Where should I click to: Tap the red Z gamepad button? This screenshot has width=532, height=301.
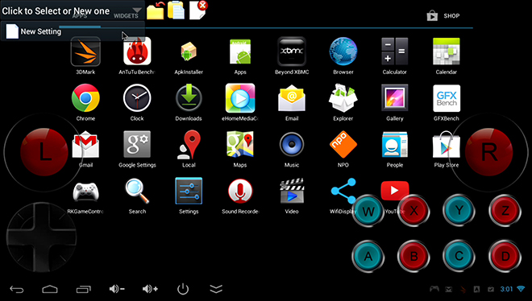(x=505, y=211)
